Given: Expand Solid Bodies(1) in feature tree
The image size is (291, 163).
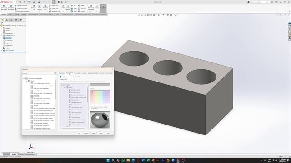Looking at the screenshot, I should [x=1, y=35].
